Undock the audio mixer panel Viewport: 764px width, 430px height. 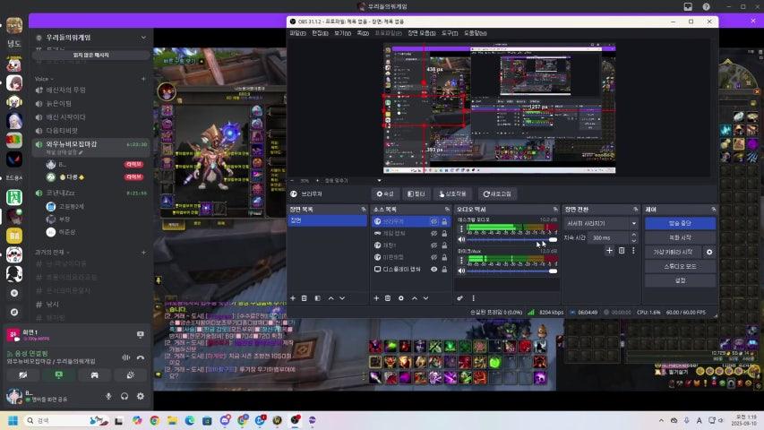(x=555, y=209)
